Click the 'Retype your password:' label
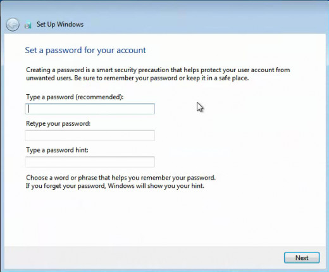Viewport: 329px width, 272px height. pos(58,123)
